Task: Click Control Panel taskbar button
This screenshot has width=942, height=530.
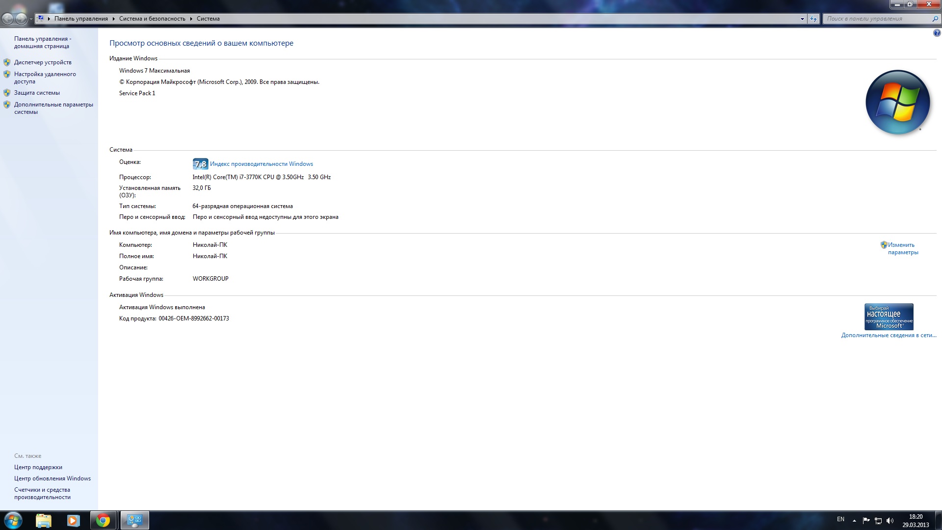Action: [x=134, y=520]
